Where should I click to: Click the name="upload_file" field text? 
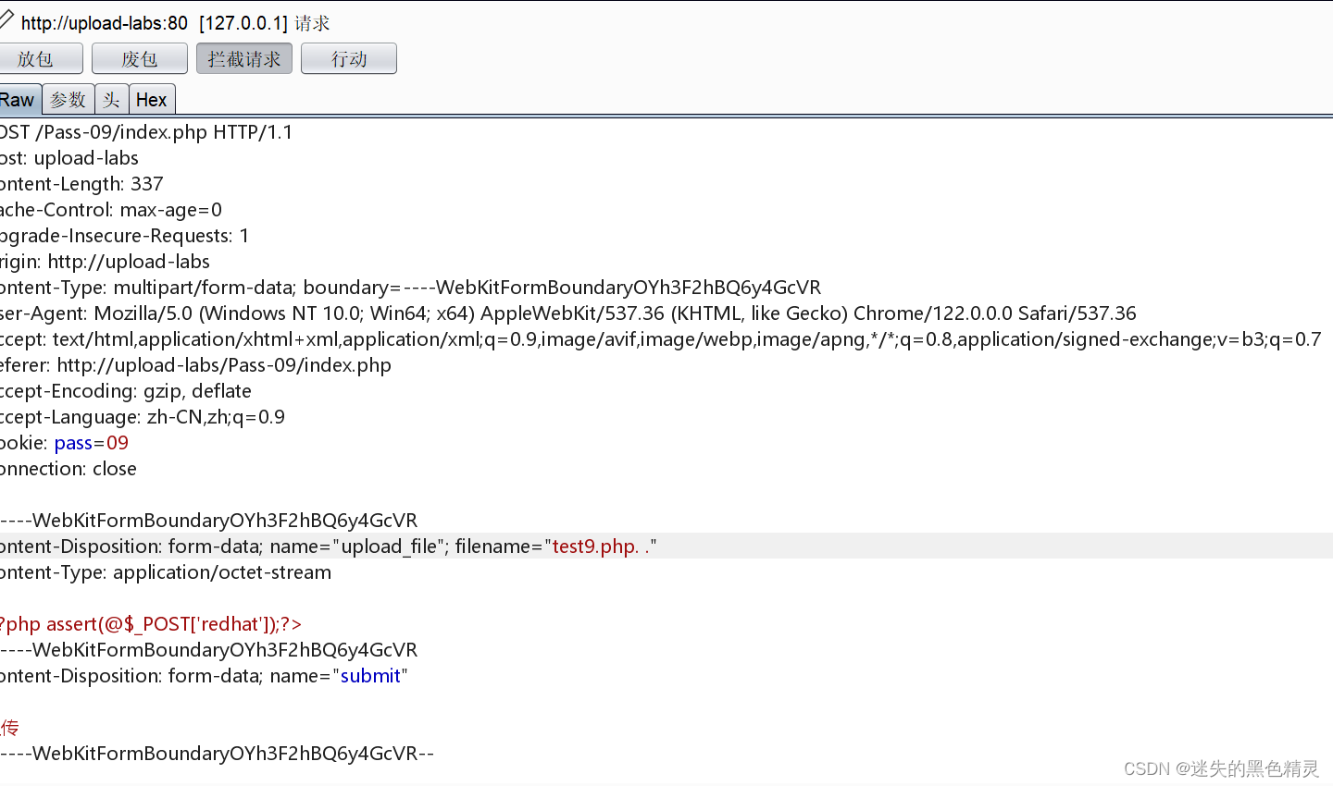359,547
